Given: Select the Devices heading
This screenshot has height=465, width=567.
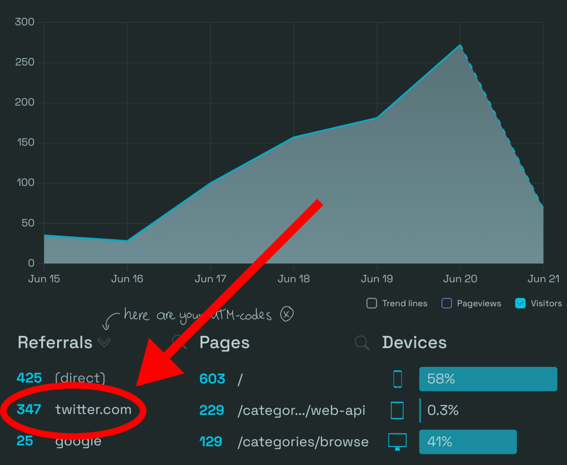Looking at the screenshot, I should (x=414, y=342).
